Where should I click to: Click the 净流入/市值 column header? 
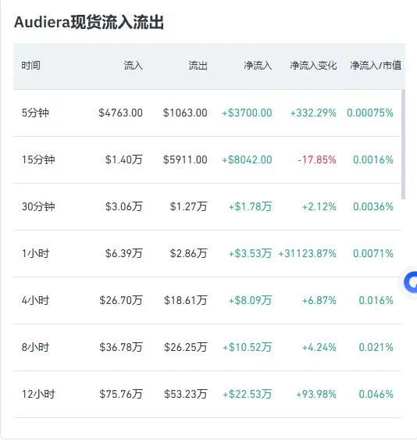(376, 66)
